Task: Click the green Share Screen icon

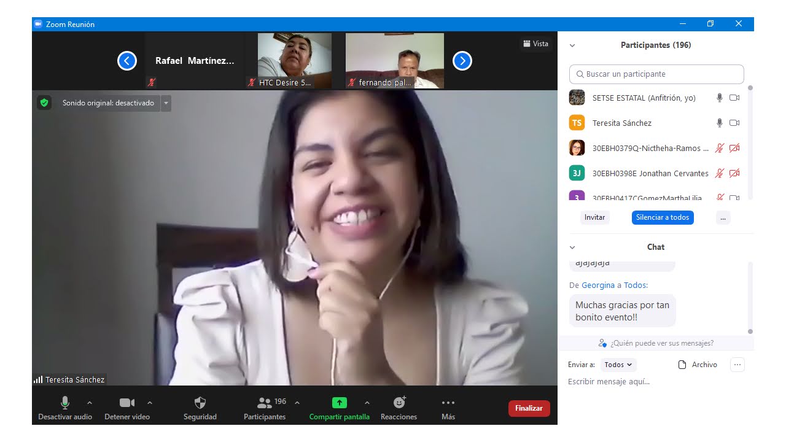Action: coord(340,403)
